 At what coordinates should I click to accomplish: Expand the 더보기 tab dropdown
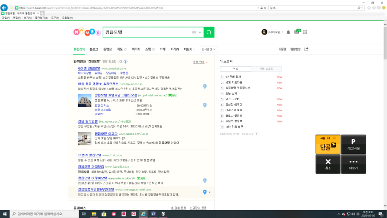click(x=189, y=50)
